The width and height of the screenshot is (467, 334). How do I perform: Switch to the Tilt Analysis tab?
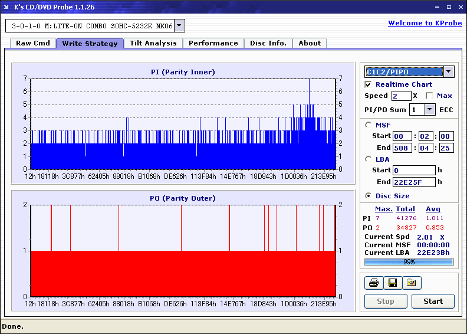(153, 43)
